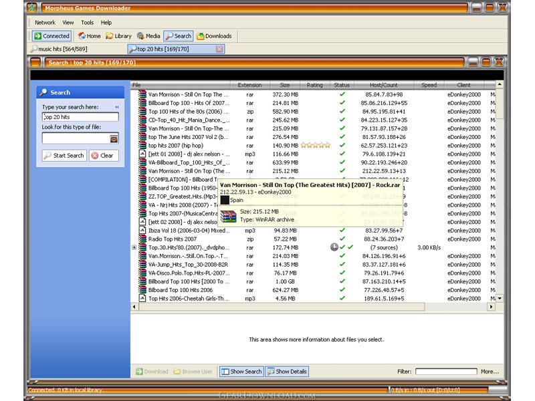Click the (7 sources) cell
The image size is (535, 401).
pos(384,247)
